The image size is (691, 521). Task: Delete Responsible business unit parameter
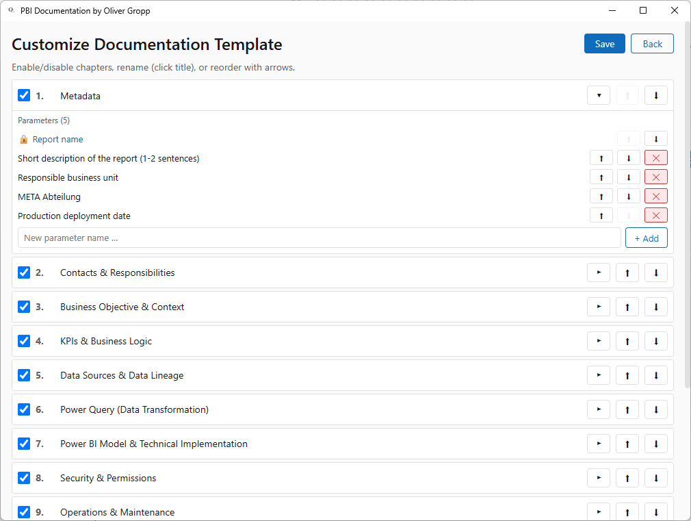(655, 177)
